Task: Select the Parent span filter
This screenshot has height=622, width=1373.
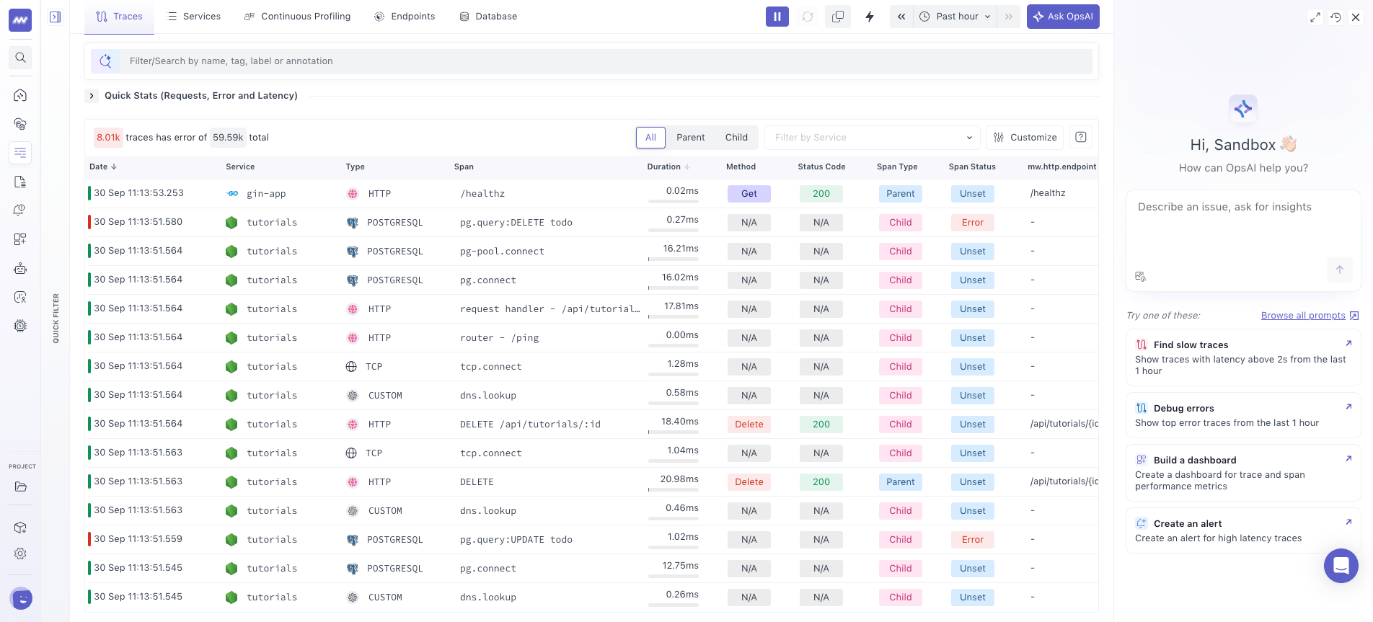Action: pyautogui.click(x=691, y=137)
